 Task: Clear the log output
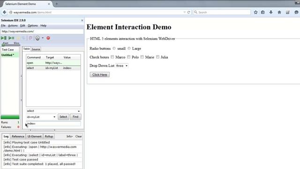point(79,137)
